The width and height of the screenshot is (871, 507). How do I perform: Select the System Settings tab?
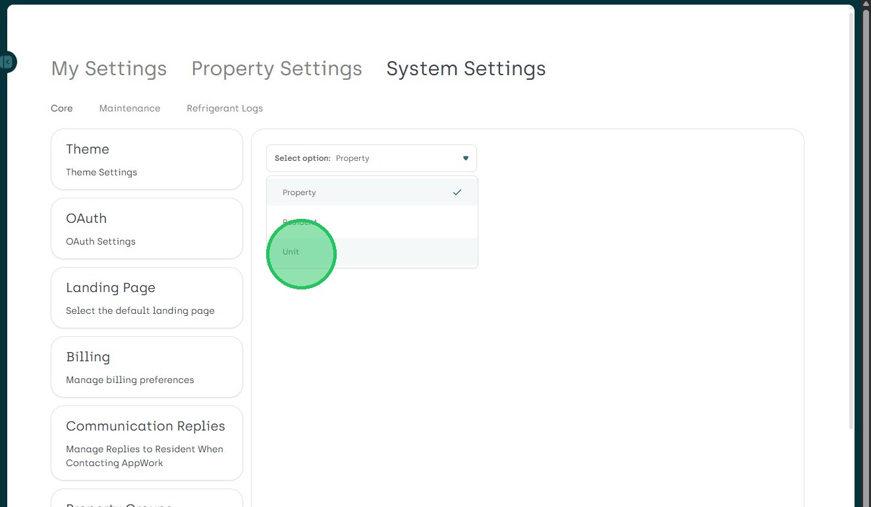(x=466, y=69)
